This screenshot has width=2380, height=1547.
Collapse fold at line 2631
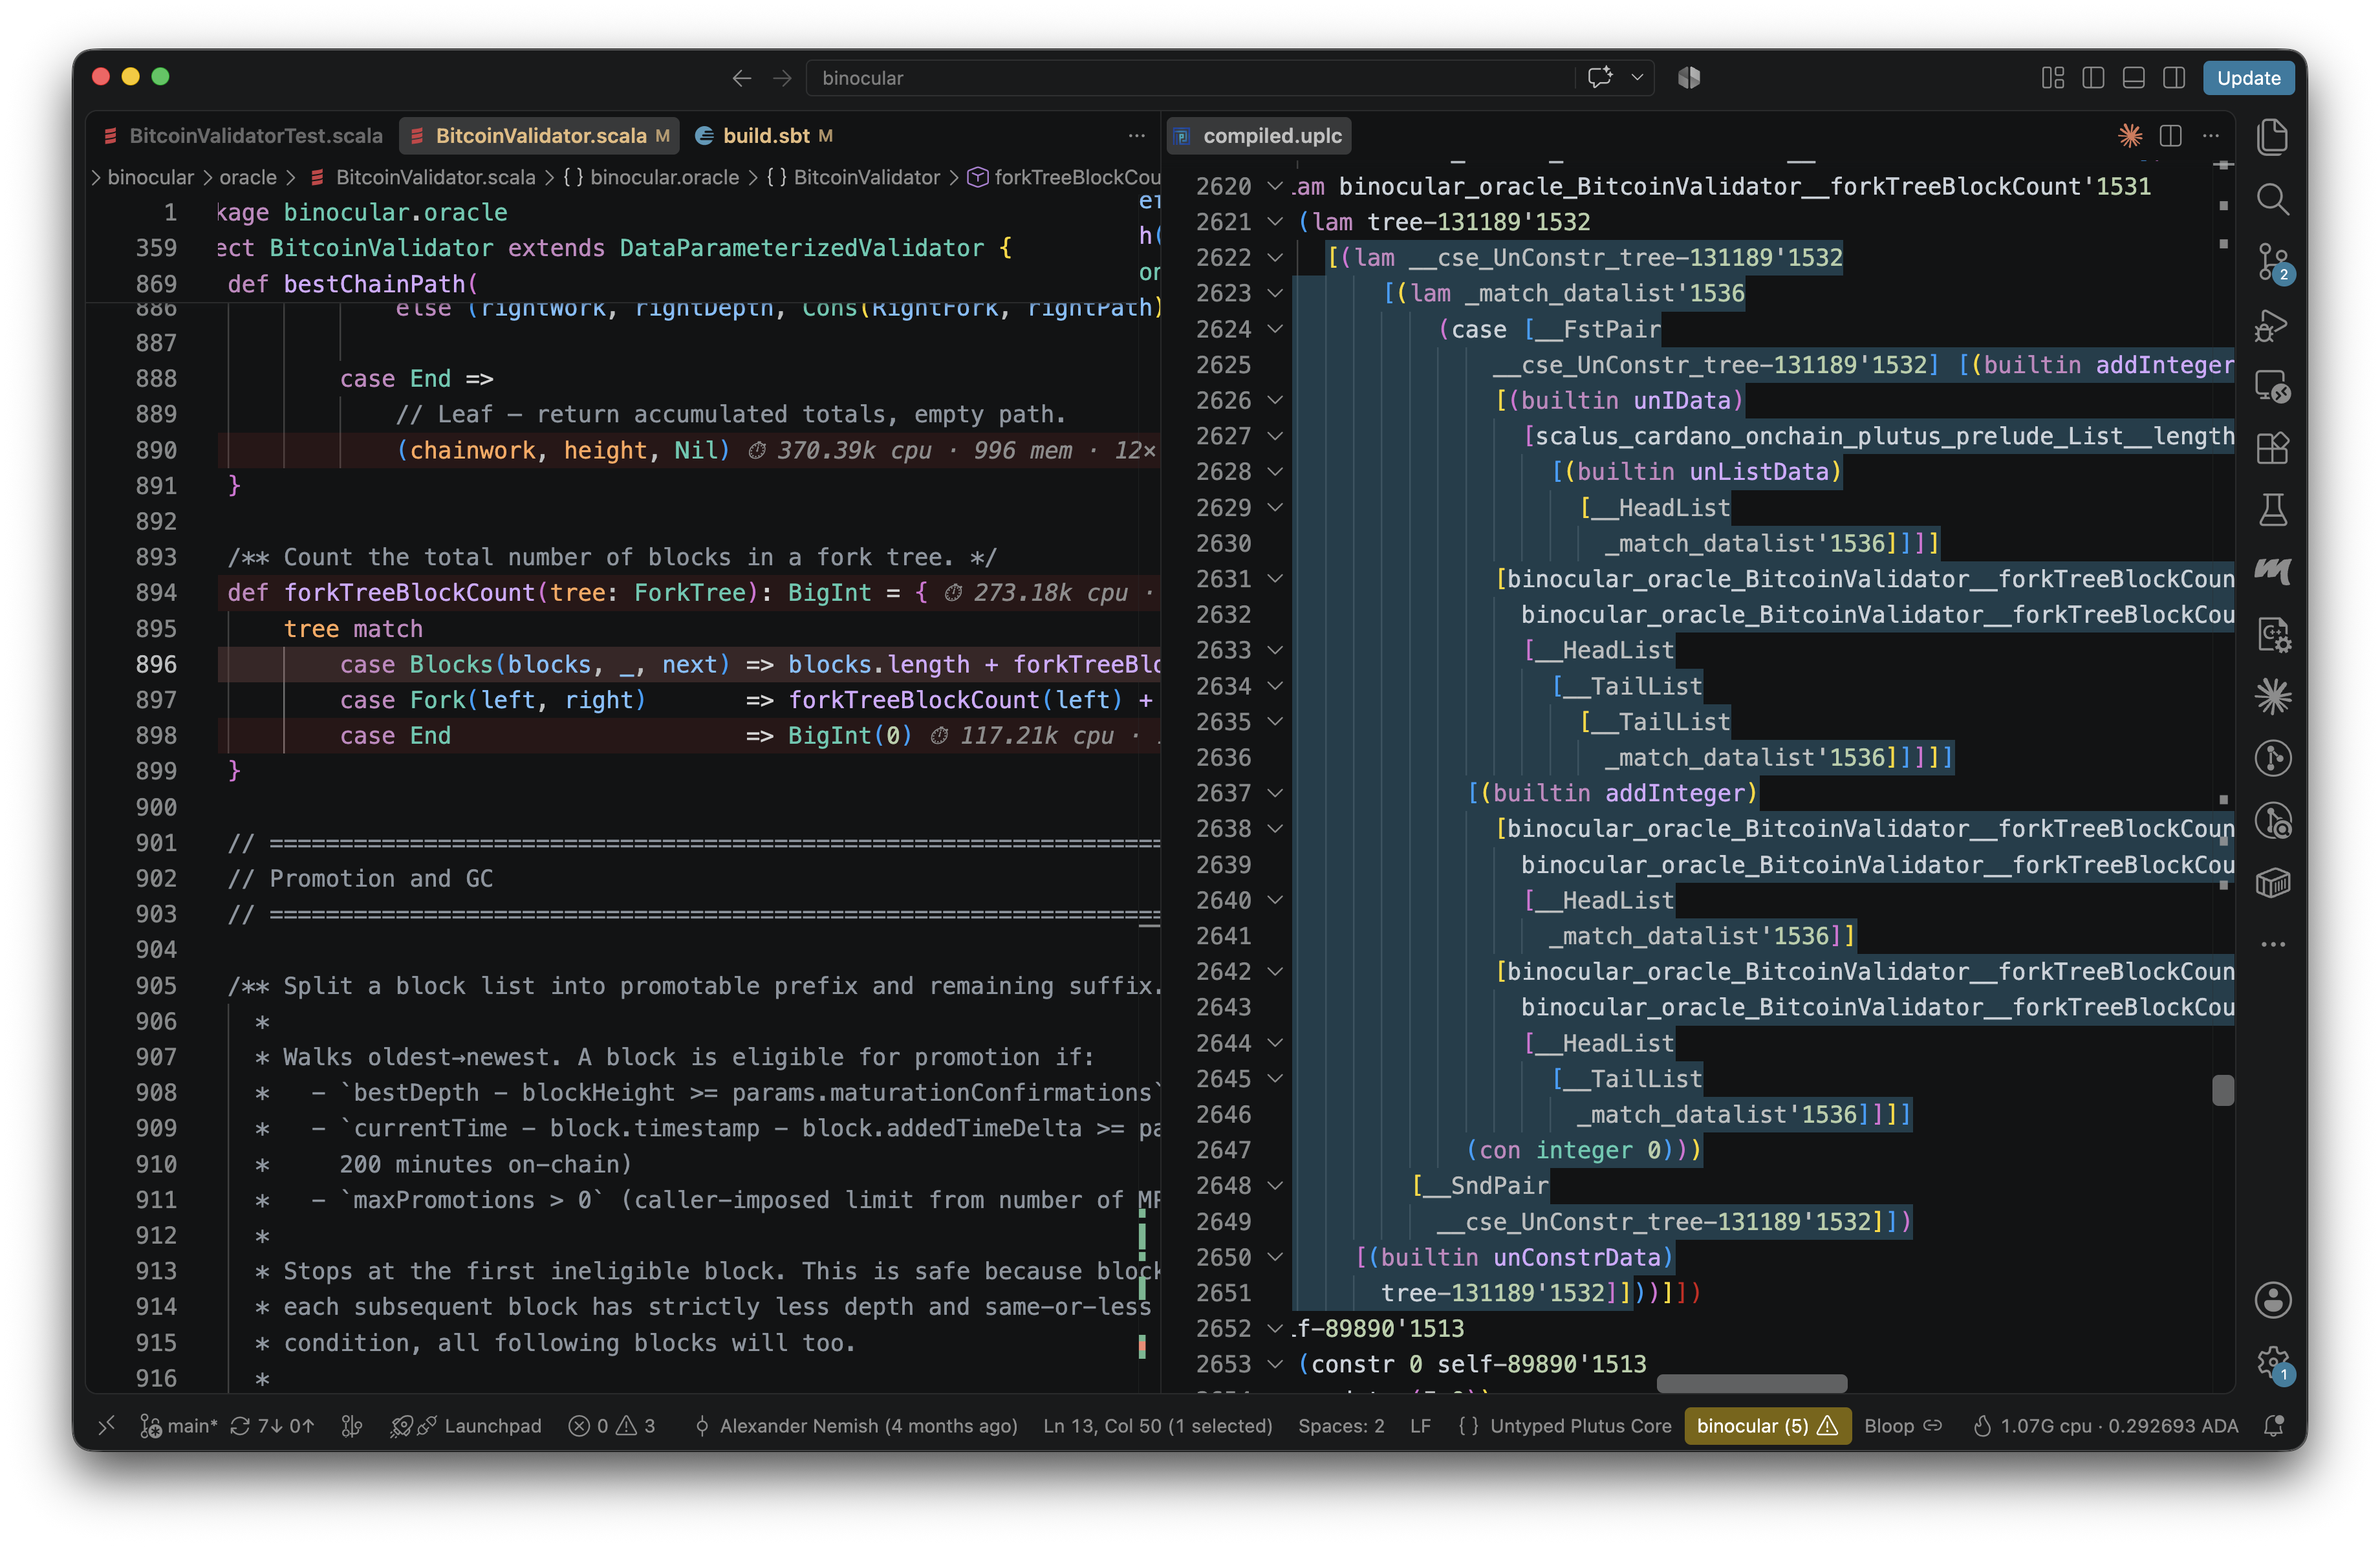click(1275, 579)
